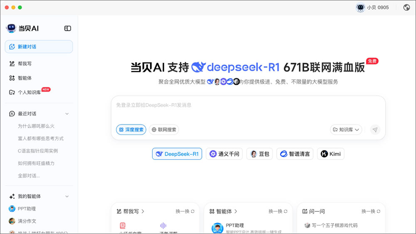This screenshot has width=416, height=234.
Task: Refresh 帮我写 card with 换一换
Action: [x=185, y=211]
